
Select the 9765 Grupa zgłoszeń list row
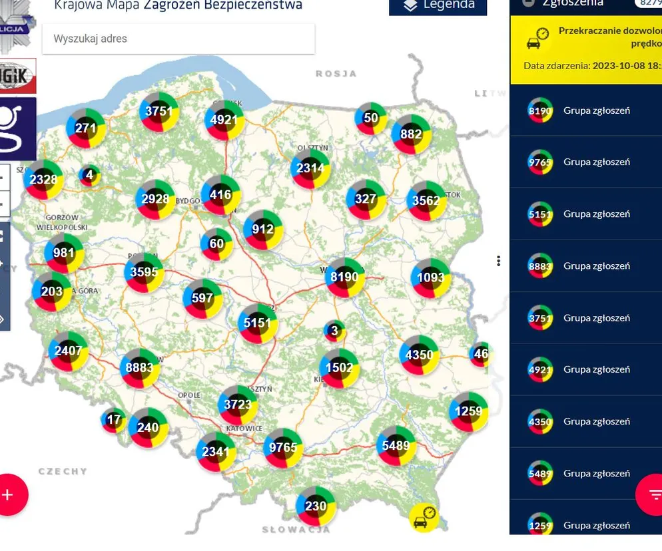point(586,162)
